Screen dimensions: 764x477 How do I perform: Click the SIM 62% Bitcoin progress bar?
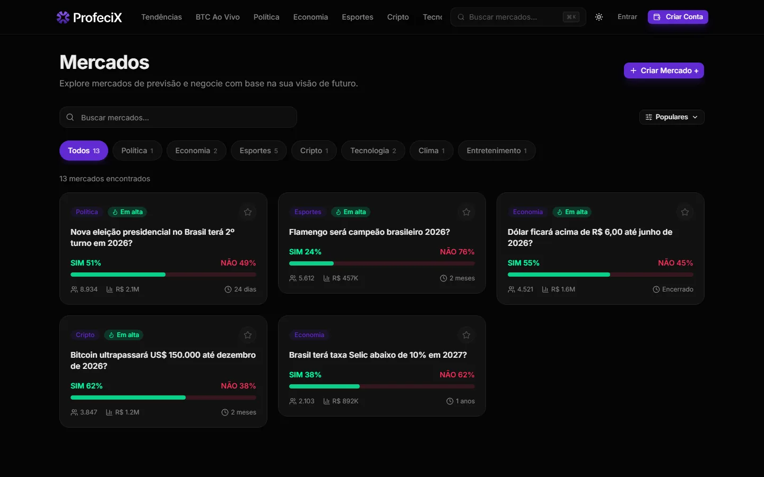[x=163, y=397]
